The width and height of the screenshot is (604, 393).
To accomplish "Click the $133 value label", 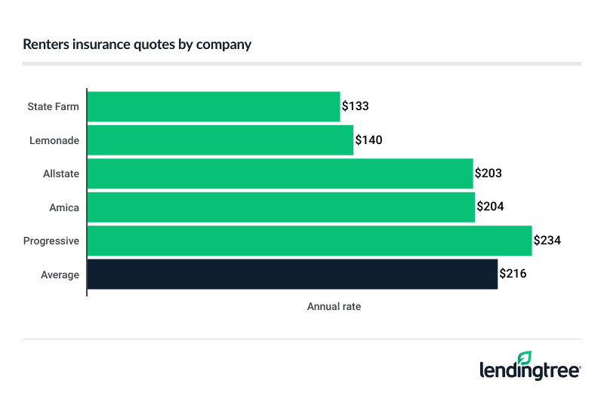I will (355, 106).
